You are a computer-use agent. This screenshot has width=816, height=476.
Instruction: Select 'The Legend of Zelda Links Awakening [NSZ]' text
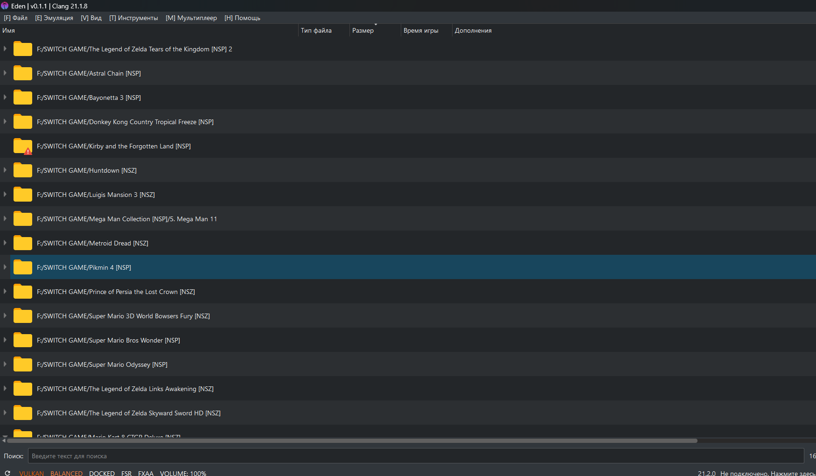click(151, 389)
